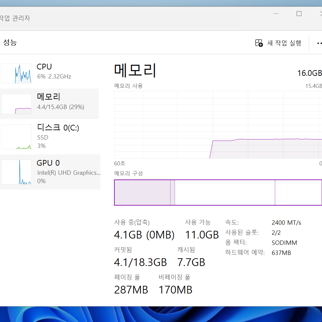Viewport: 322px width, 322px height.
Task: Click the 16.0GB total memory label
Action: (310, 73)
